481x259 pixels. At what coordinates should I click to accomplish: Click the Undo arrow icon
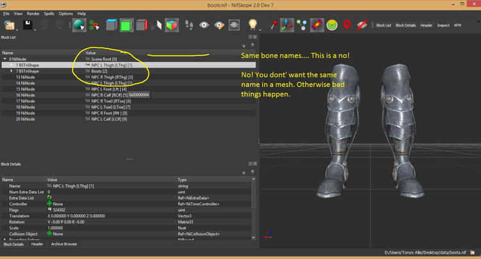[45, 25]
